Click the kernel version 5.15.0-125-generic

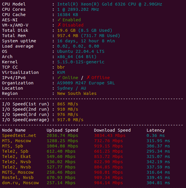coord(81,62)
